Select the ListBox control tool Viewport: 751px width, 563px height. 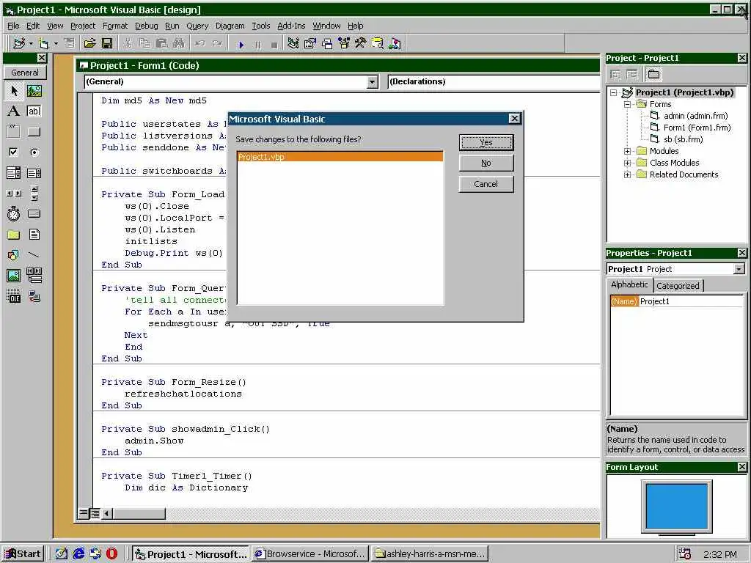(x=34, y=173)
